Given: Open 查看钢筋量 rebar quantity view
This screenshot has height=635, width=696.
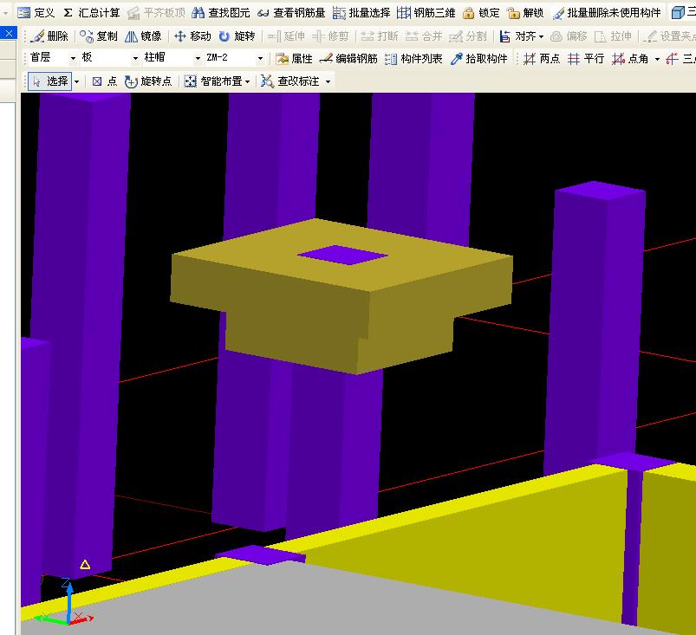Looking at the screenshot, I should coord(291,13).
